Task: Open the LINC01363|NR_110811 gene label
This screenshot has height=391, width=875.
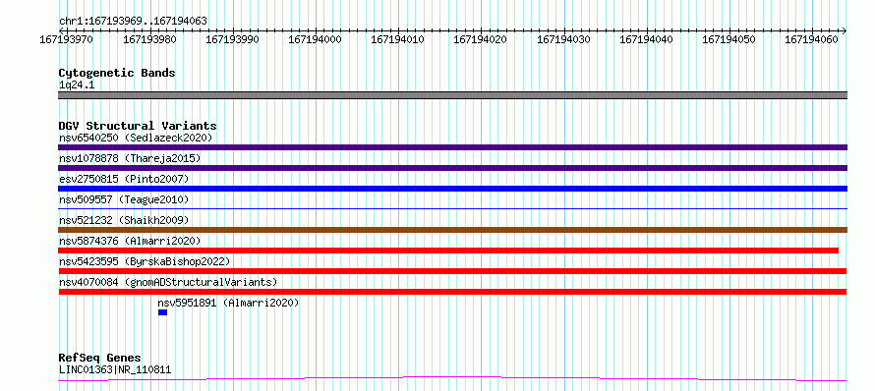Action: pos(115,369)
